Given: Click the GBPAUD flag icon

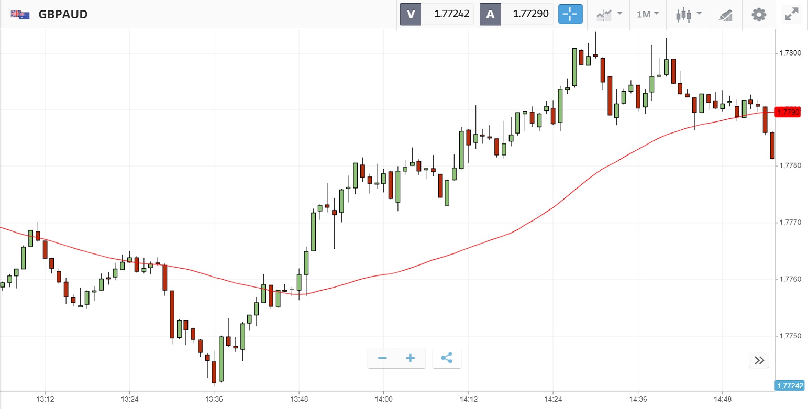Looking at the screenshot, I should 20,14.
